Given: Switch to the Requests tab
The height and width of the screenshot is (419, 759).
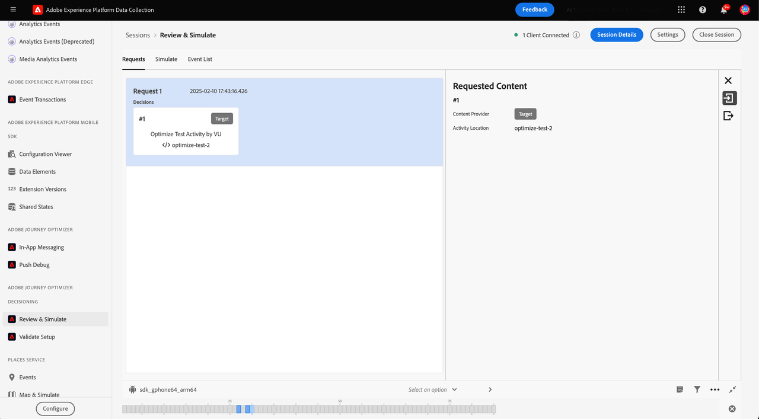Looking at the screenshot, I should click(133, 59).
